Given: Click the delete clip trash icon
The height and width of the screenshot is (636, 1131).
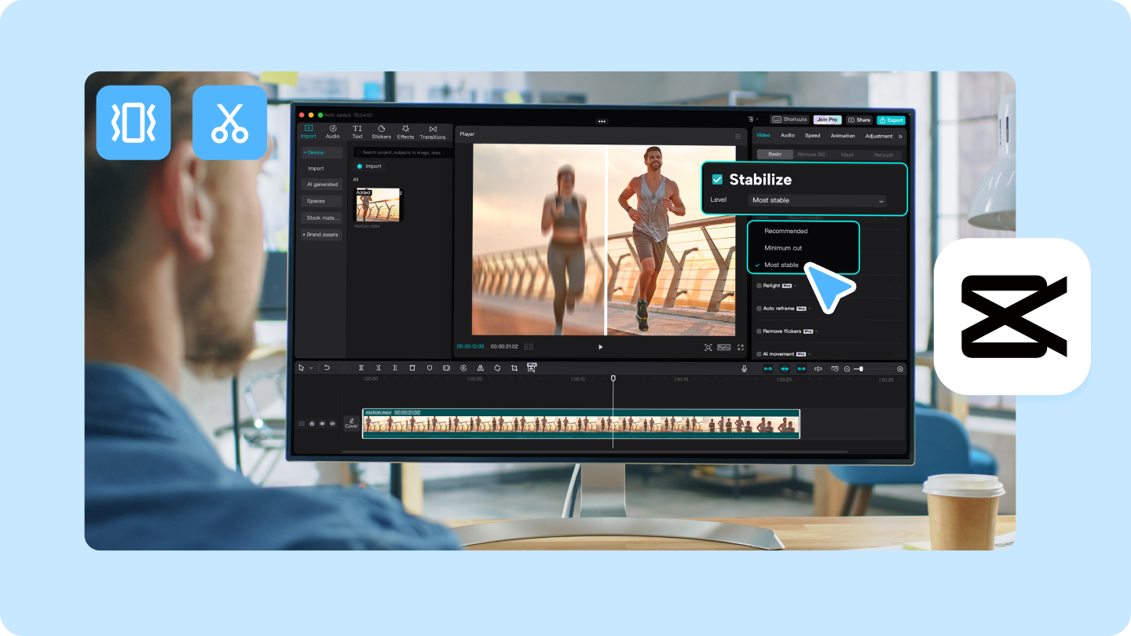Looking at the screenshot, I should tap(412, 367).
